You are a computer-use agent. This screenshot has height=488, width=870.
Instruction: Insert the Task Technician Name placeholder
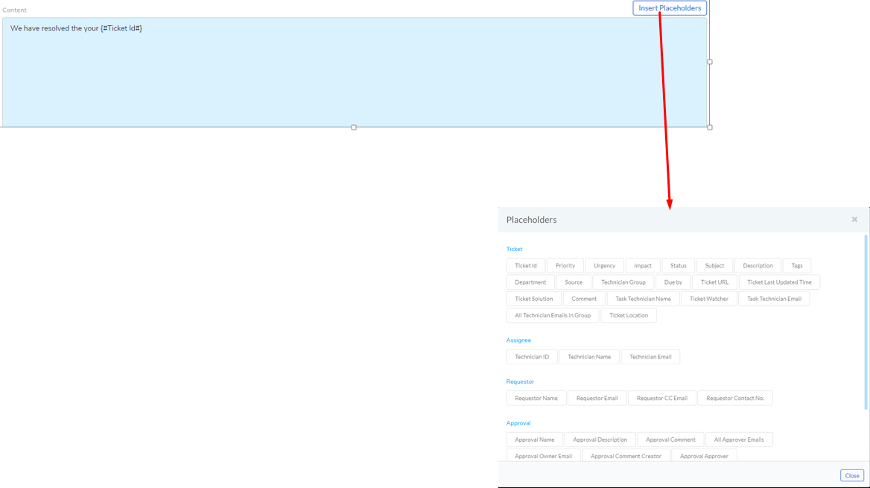coord(643,300)
